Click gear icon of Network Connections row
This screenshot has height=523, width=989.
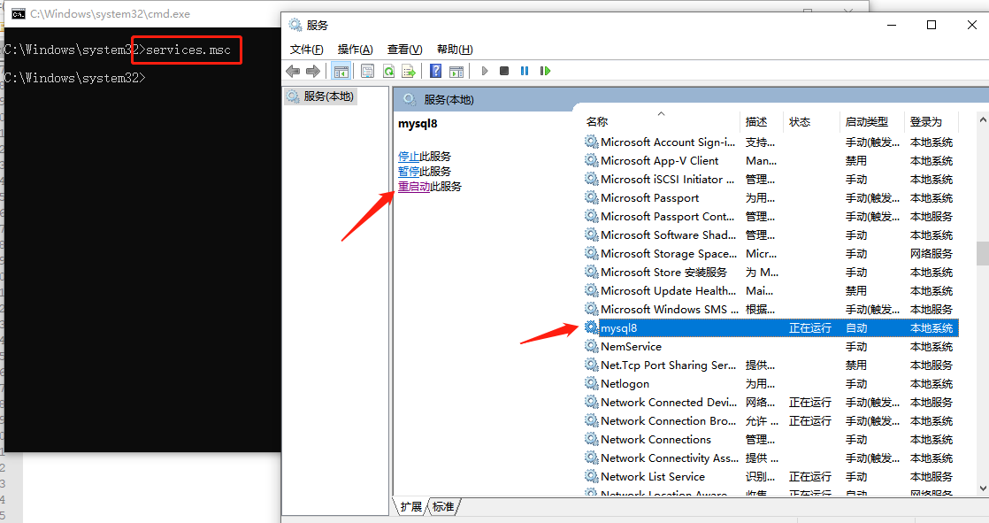(x=591, y=438)
